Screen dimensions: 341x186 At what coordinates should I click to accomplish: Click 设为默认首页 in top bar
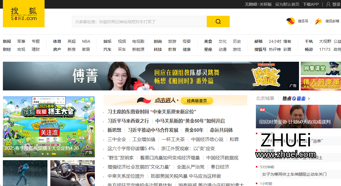[x=287, y=4]
